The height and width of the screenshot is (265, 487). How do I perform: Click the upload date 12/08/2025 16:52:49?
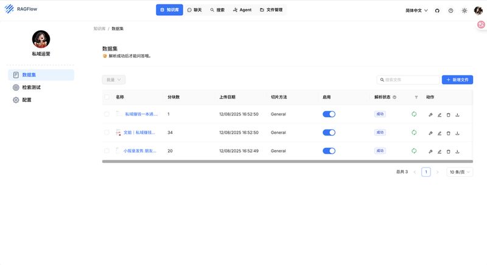click(x=239, y=151)
